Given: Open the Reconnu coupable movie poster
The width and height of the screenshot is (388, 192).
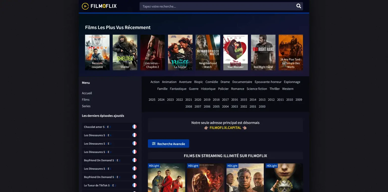Looking at the screenshot, I should coord(97,52).
